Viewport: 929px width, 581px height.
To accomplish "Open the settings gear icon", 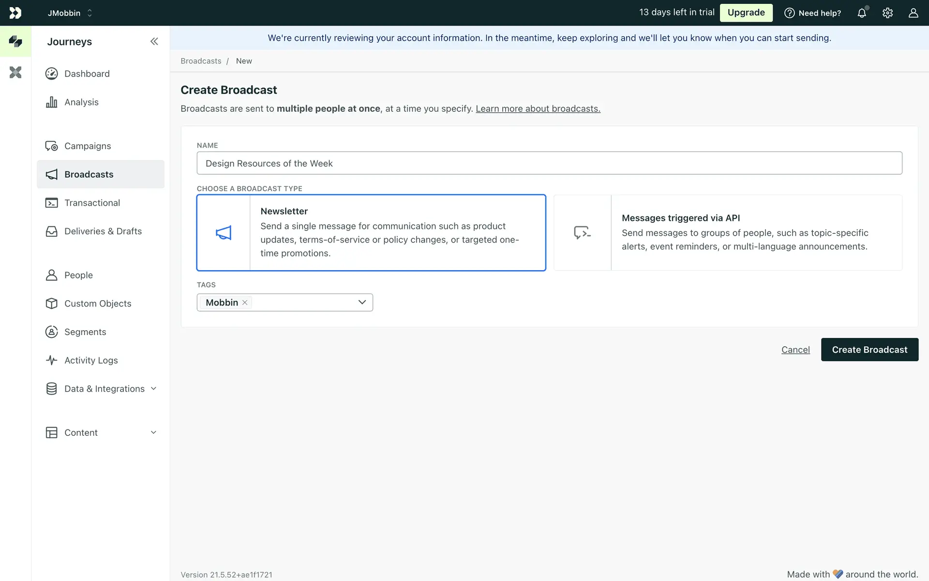I will pos(887,13).
